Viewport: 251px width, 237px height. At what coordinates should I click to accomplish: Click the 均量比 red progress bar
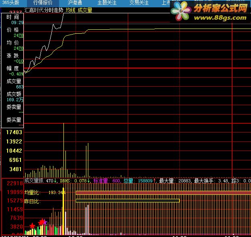163,193
